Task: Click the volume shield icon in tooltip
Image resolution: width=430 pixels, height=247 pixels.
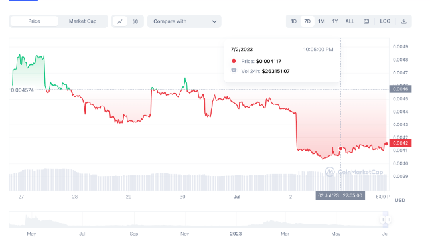Action: click(234, 71)
